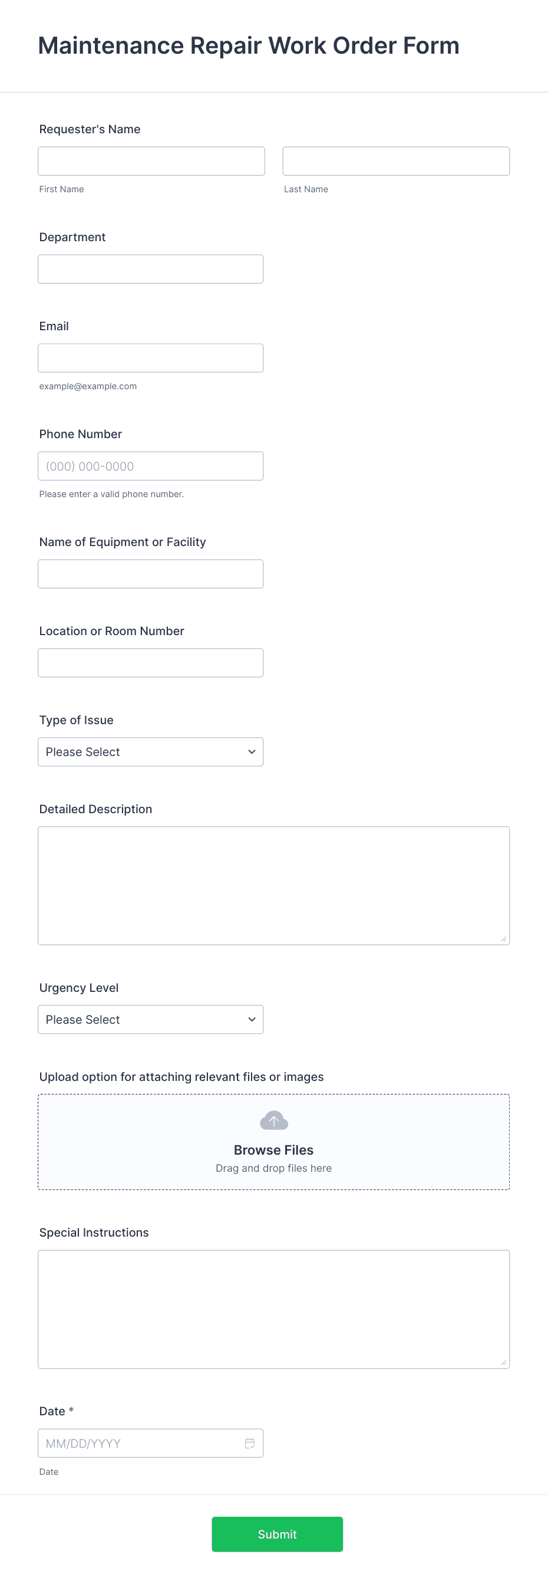This screenshot has height=1581, width=548.
Task: Click the Location or Room Number field
Action: pos(150,662)
